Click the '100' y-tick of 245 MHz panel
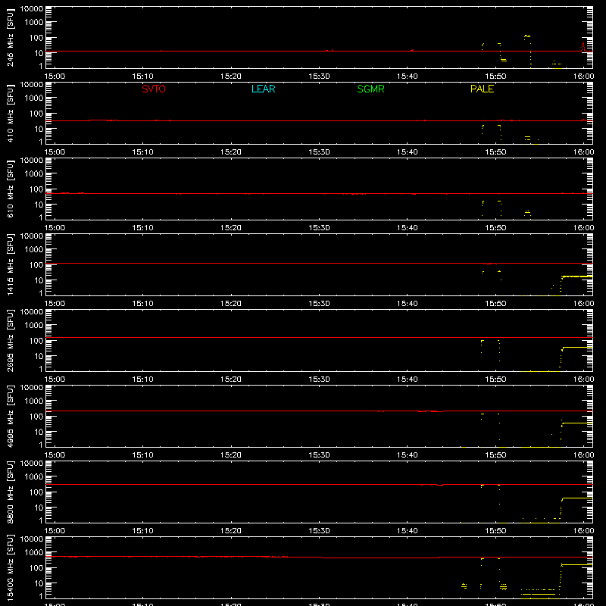Screen dimensions: 606x606 (36, 37)
